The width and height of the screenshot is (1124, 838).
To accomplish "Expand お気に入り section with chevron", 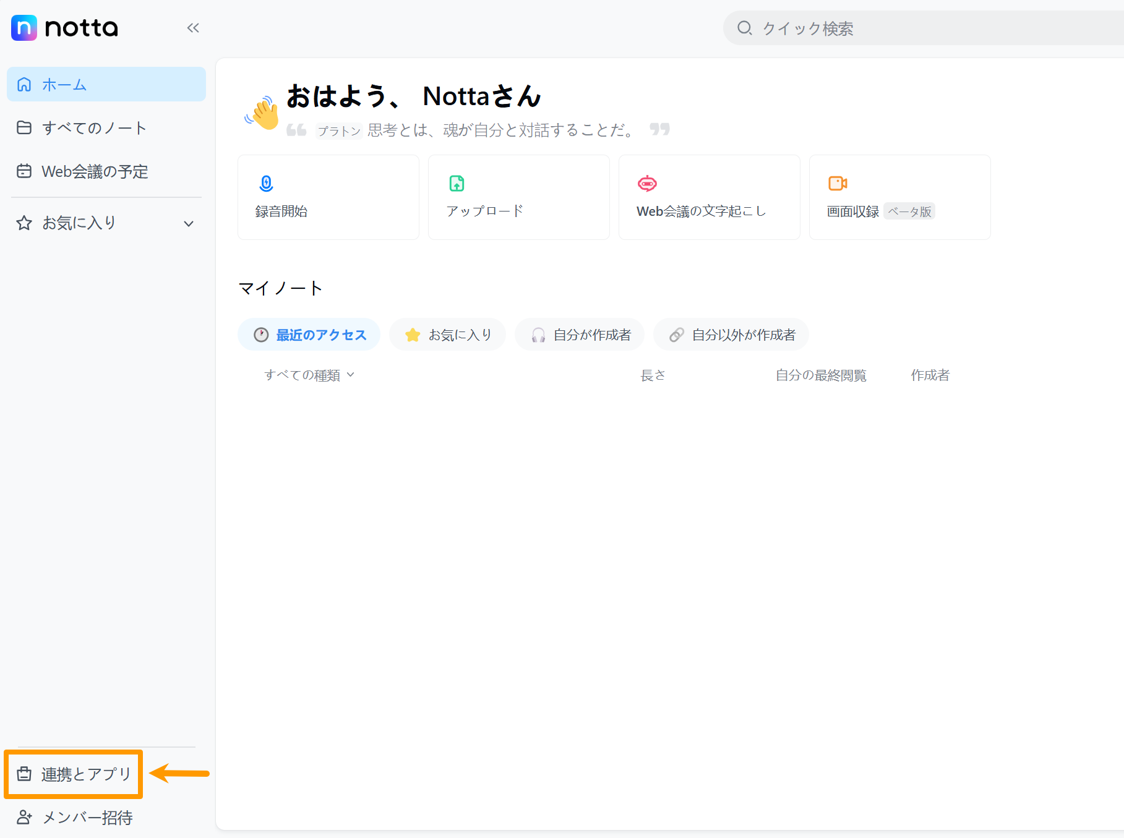I will coord(189,223).
